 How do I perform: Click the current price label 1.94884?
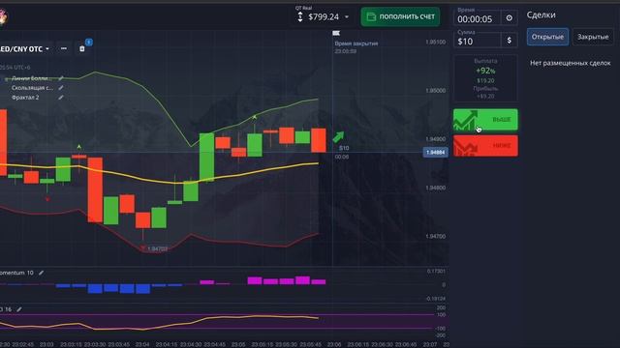435,153
